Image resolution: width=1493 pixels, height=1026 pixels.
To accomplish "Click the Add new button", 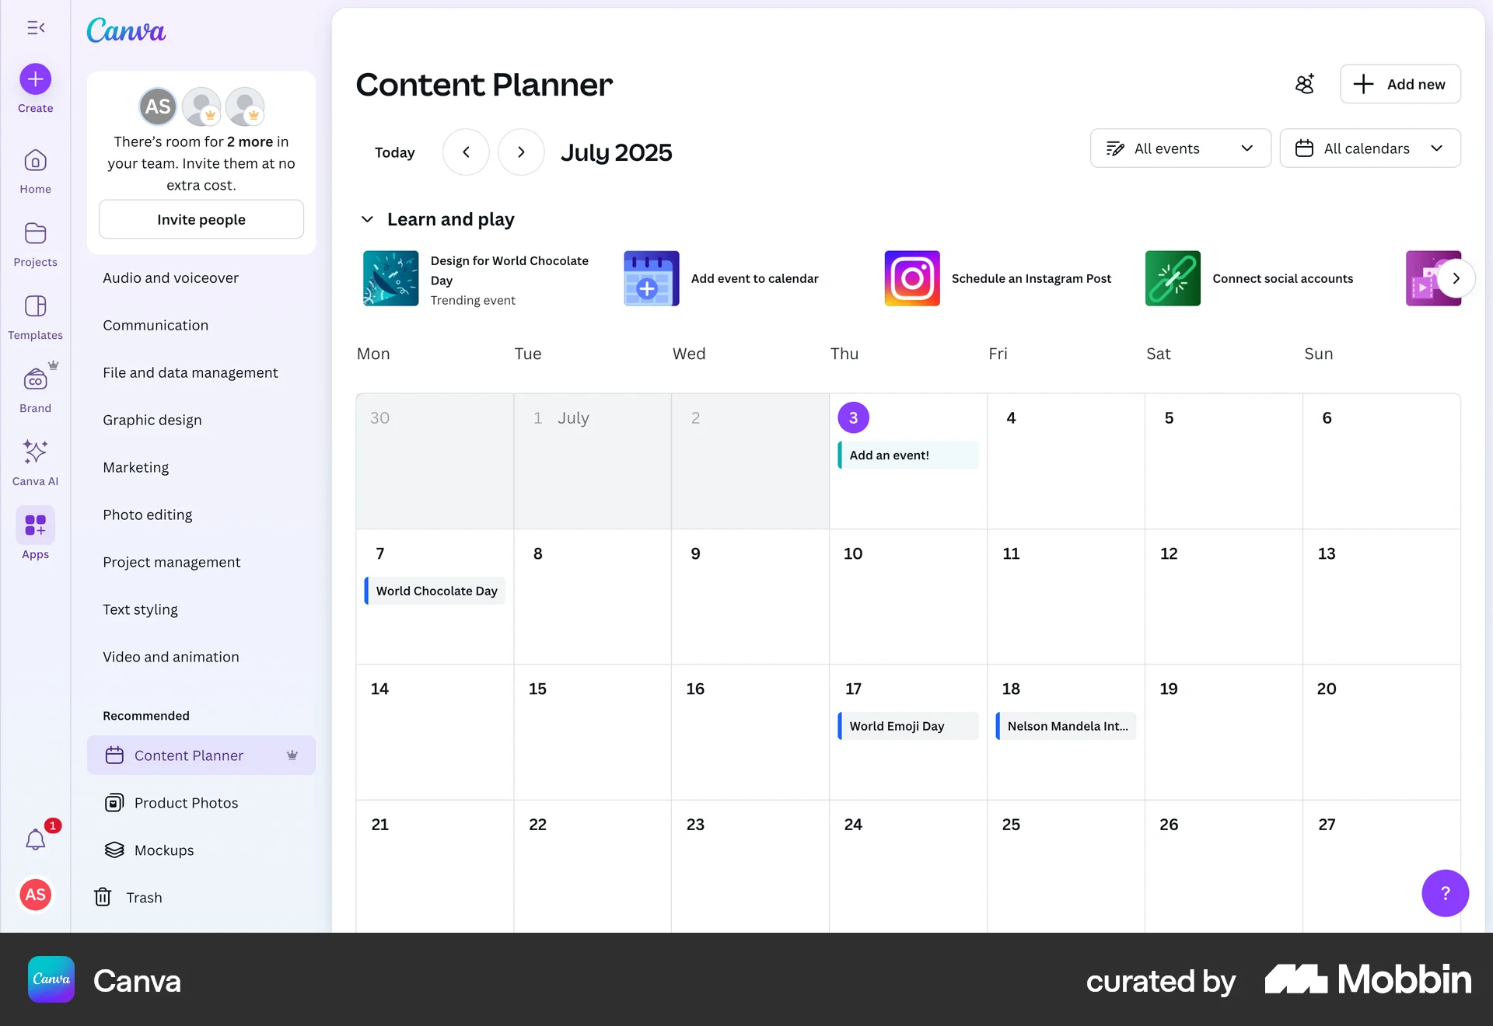I will click(1400, 84).
